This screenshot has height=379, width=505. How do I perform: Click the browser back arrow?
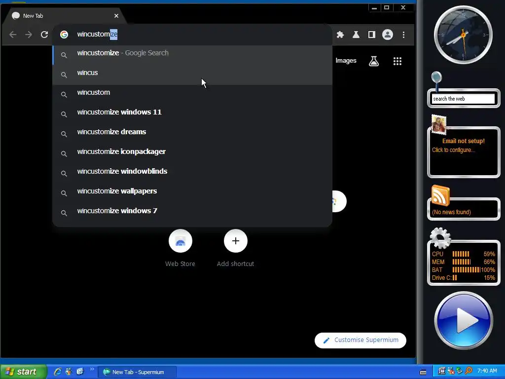point(13,35)
